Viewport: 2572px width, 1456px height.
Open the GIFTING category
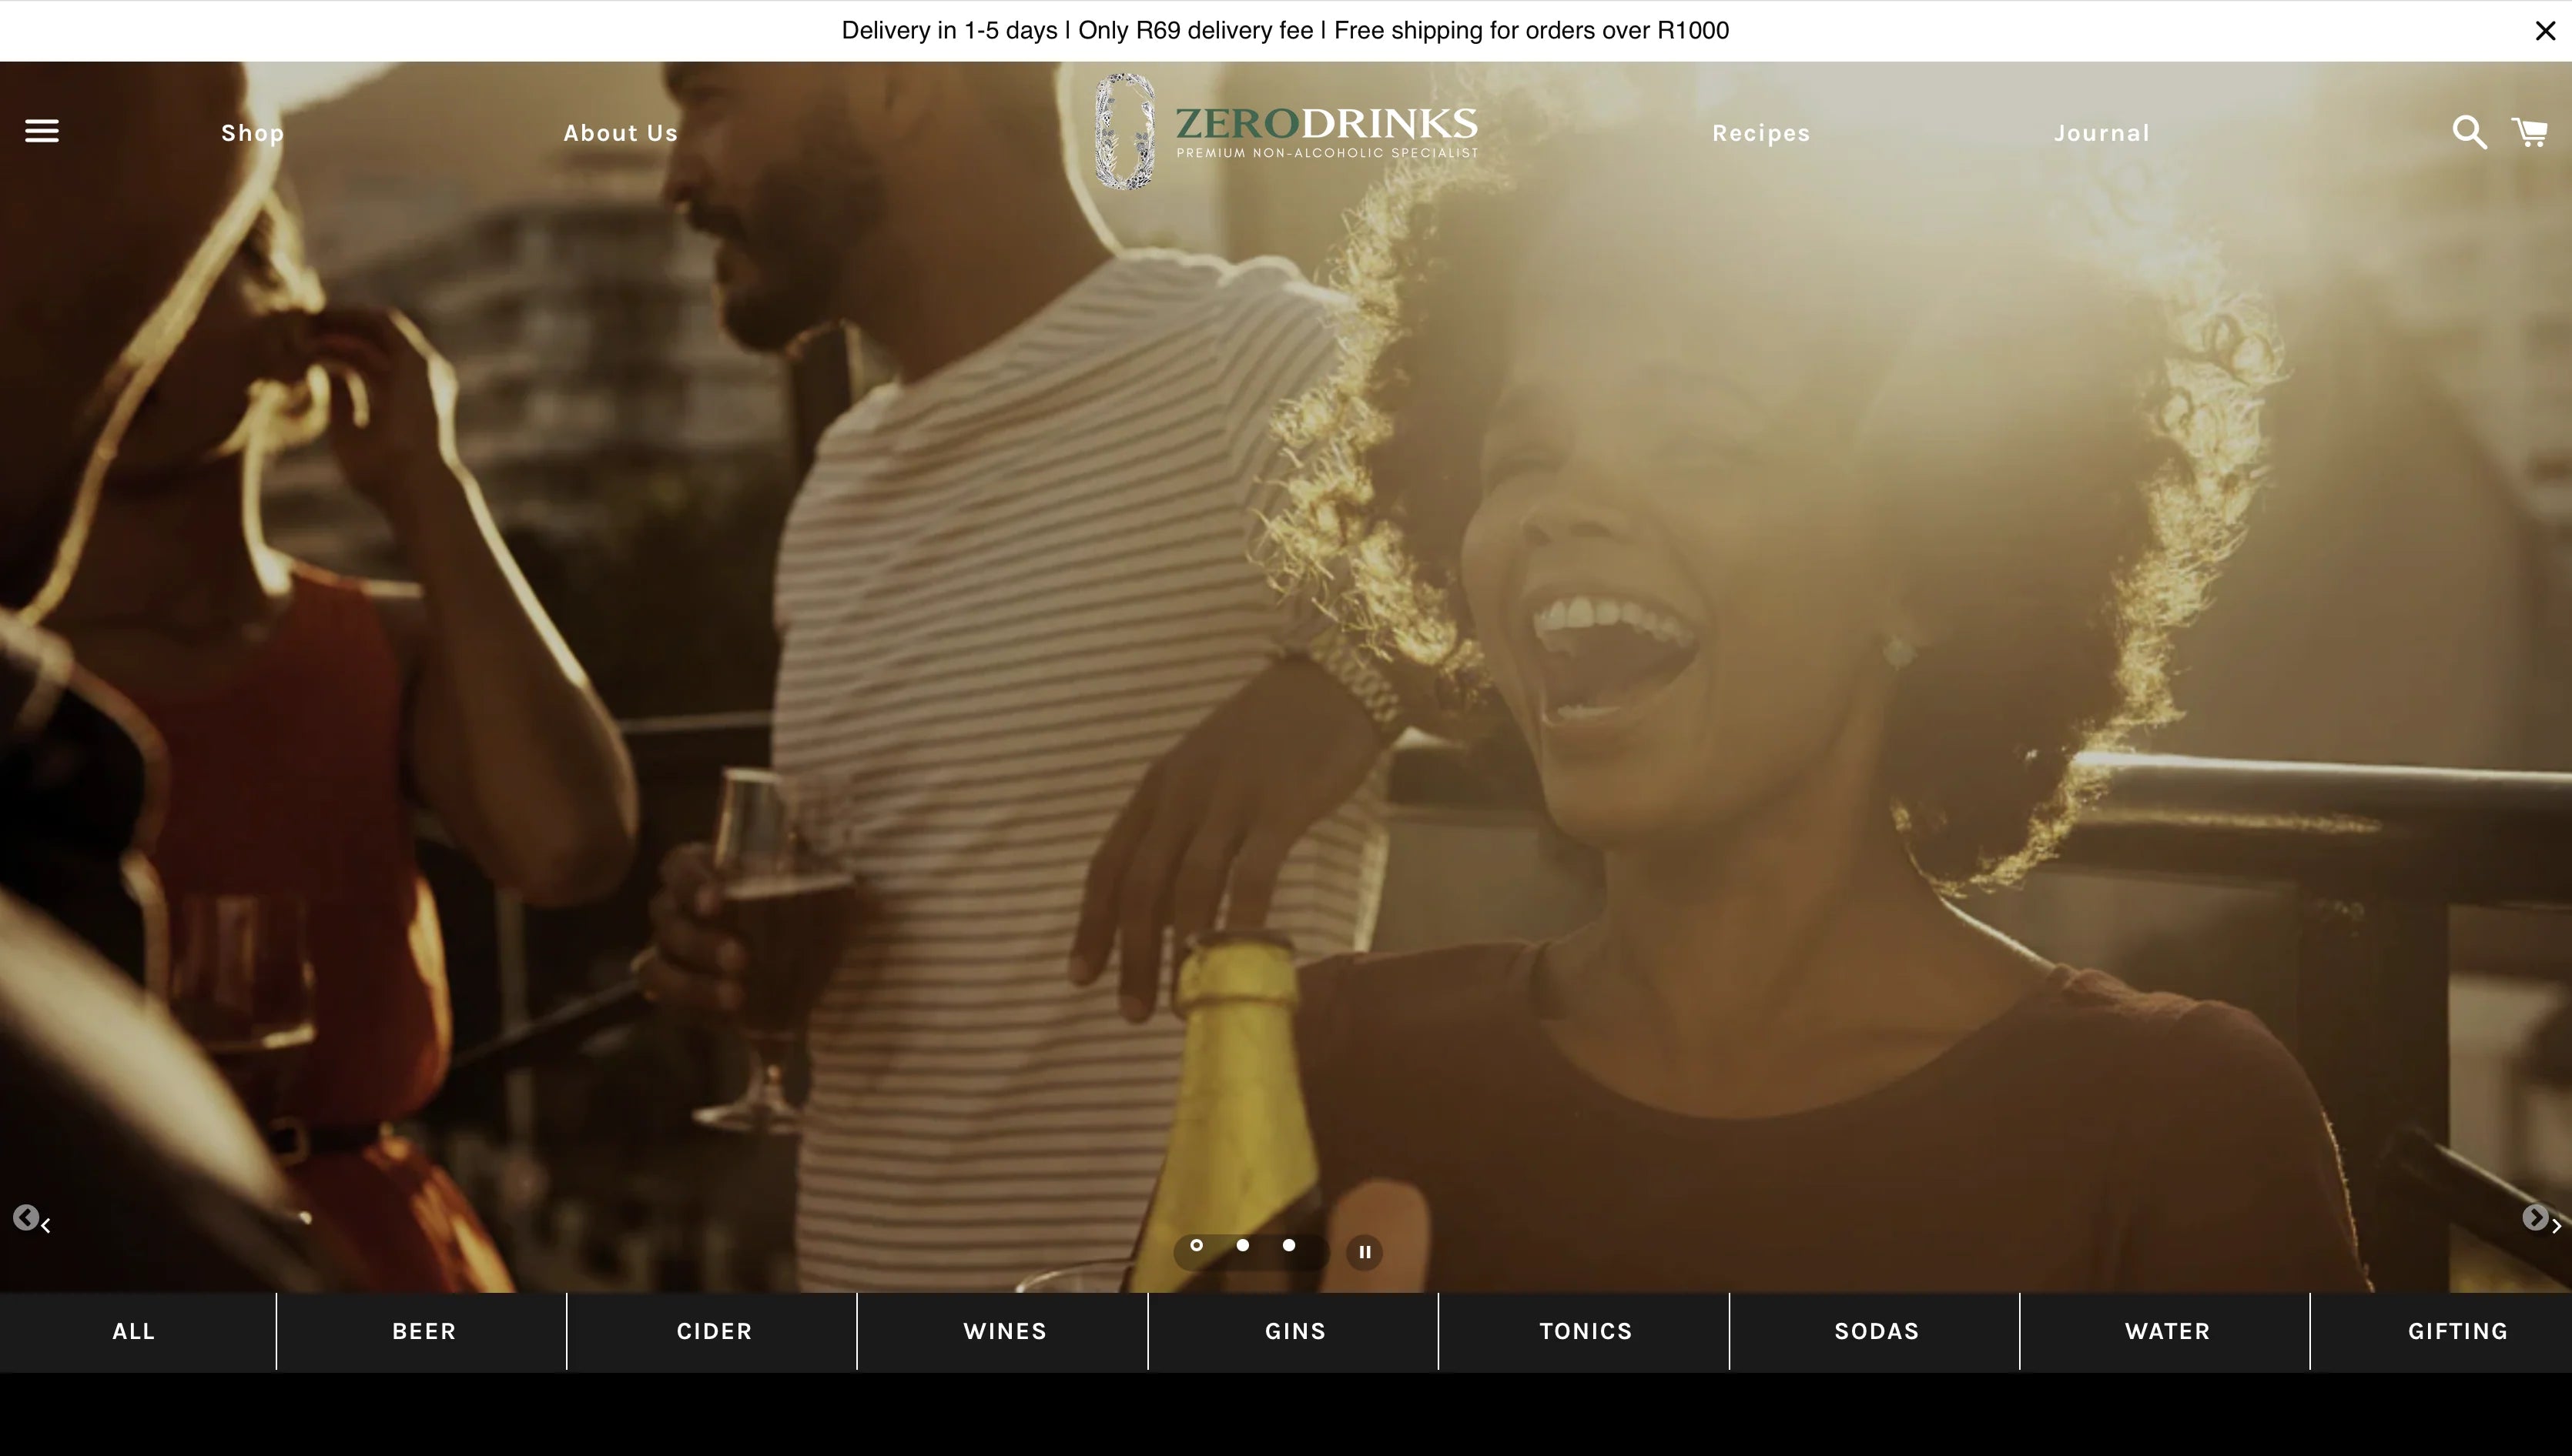[x=2457, y=1332]
